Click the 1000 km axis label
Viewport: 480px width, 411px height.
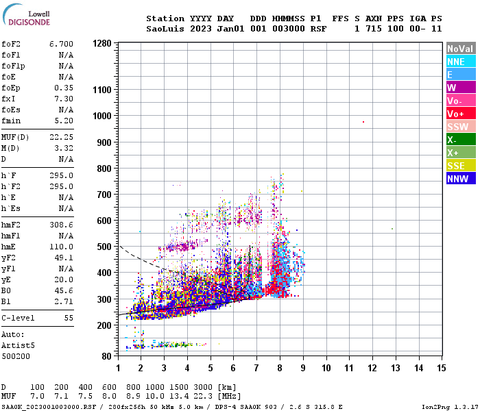pyautogui.click(x=102, y=116)
